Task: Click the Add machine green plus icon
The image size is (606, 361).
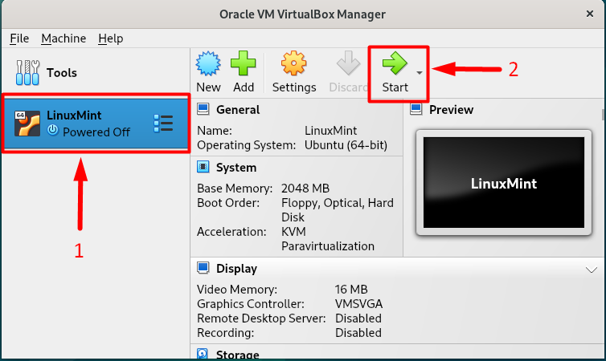Action: tap(244, 65)
